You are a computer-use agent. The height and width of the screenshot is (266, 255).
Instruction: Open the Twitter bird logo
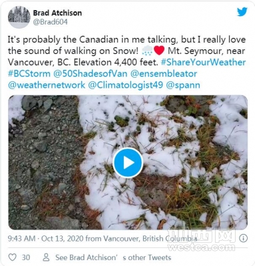[242, 11]
